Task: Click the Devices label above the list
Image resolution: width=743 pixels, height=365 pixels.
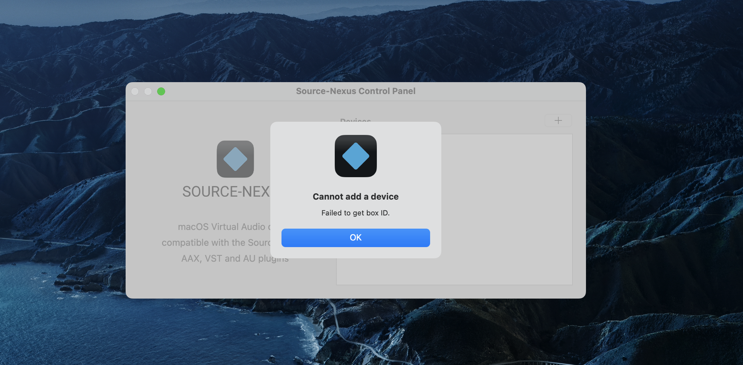Action: [x=355, y=120]
